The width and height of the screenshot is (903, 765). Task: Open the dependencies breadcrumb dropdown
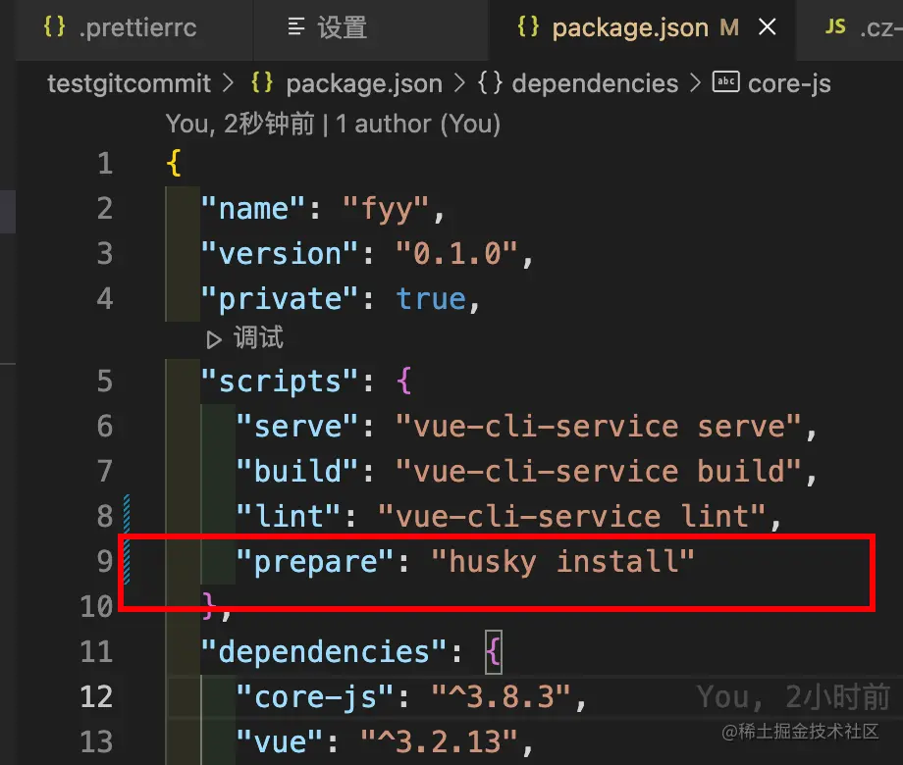coord(595,83)
